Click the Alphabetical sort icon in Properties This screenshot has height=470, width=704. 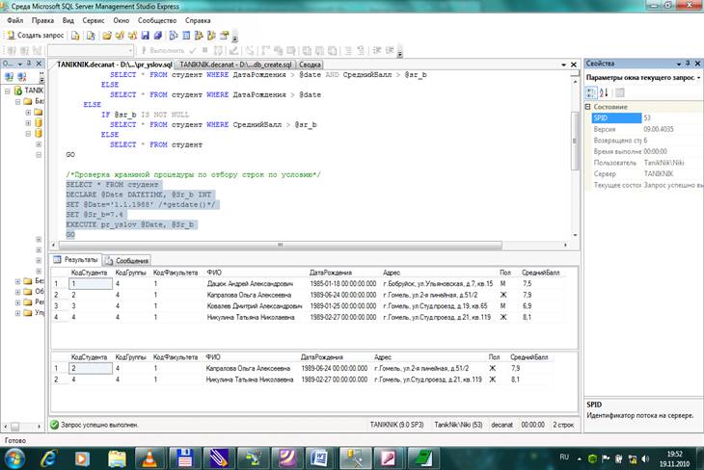[x=604, y=92]
